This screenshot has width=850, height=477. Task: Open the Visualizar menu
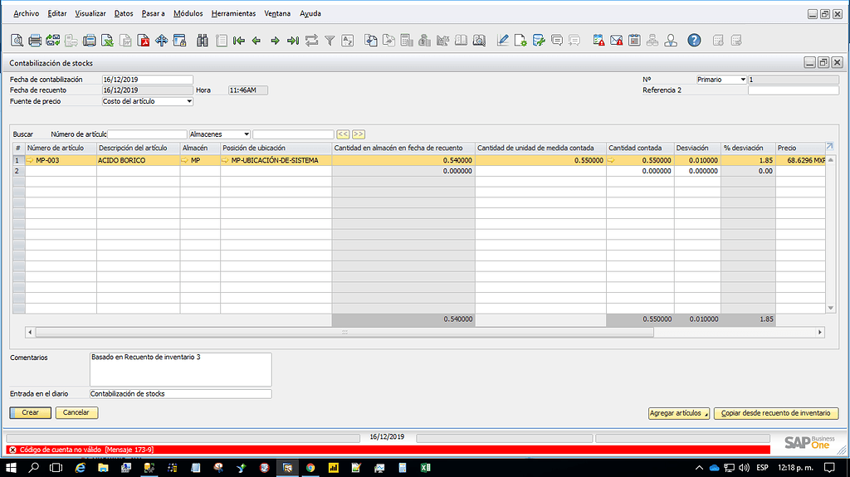point(90,13)
